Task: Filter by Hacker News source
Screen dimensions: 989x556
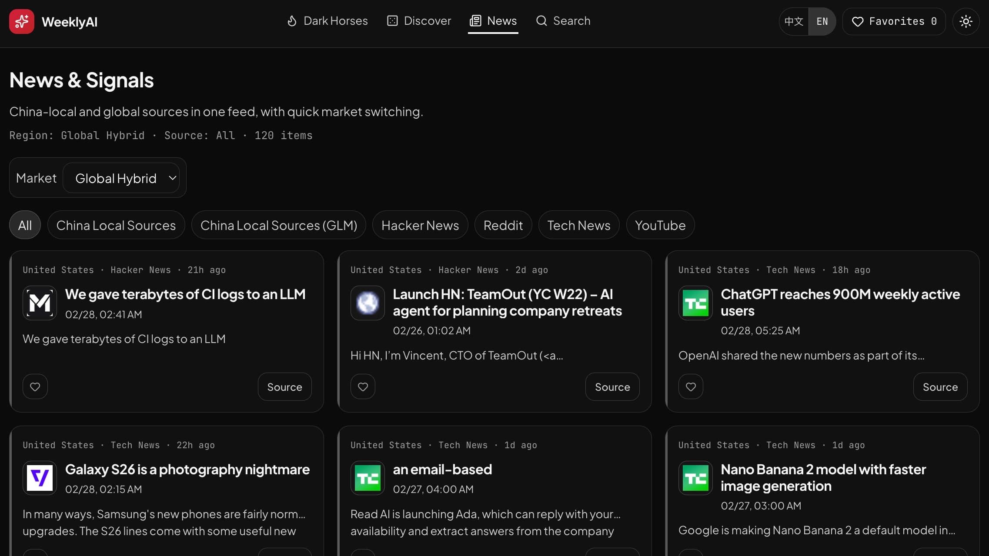Action: (x=420, y=225)
